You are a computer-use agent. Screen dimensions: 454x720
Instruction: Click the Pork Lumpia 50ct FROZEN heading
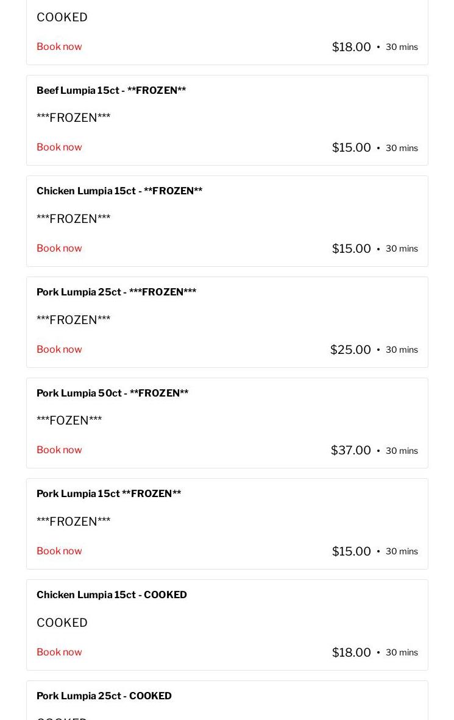coord(112,394)
